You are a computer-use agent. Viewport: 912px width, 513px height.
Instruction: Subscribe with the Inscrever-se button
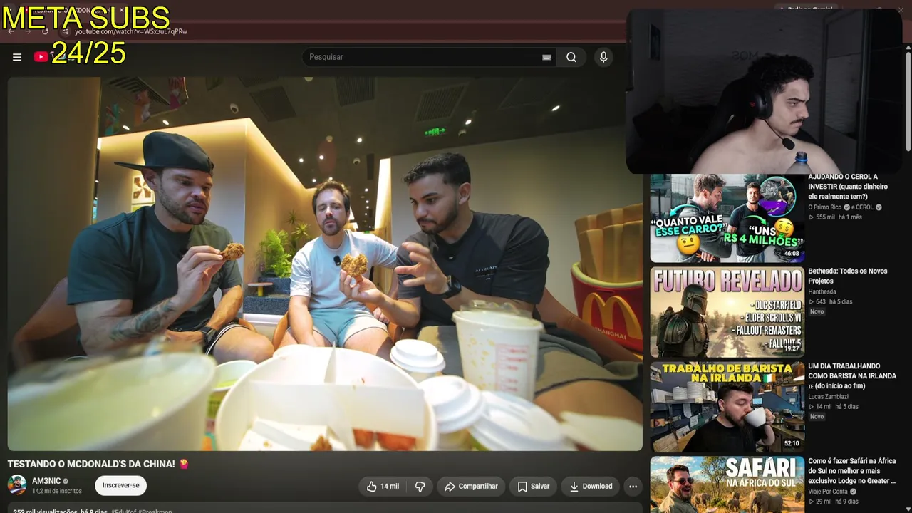(x=121, y=486)
